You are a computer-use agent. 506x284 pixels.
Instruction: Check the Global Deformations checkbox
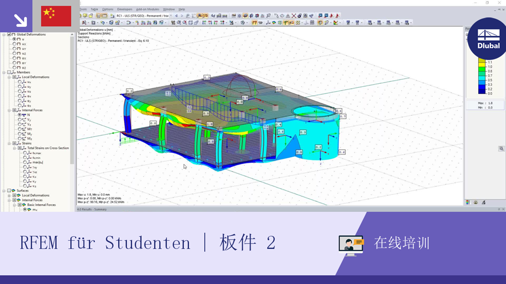click(x=9, y=35)
